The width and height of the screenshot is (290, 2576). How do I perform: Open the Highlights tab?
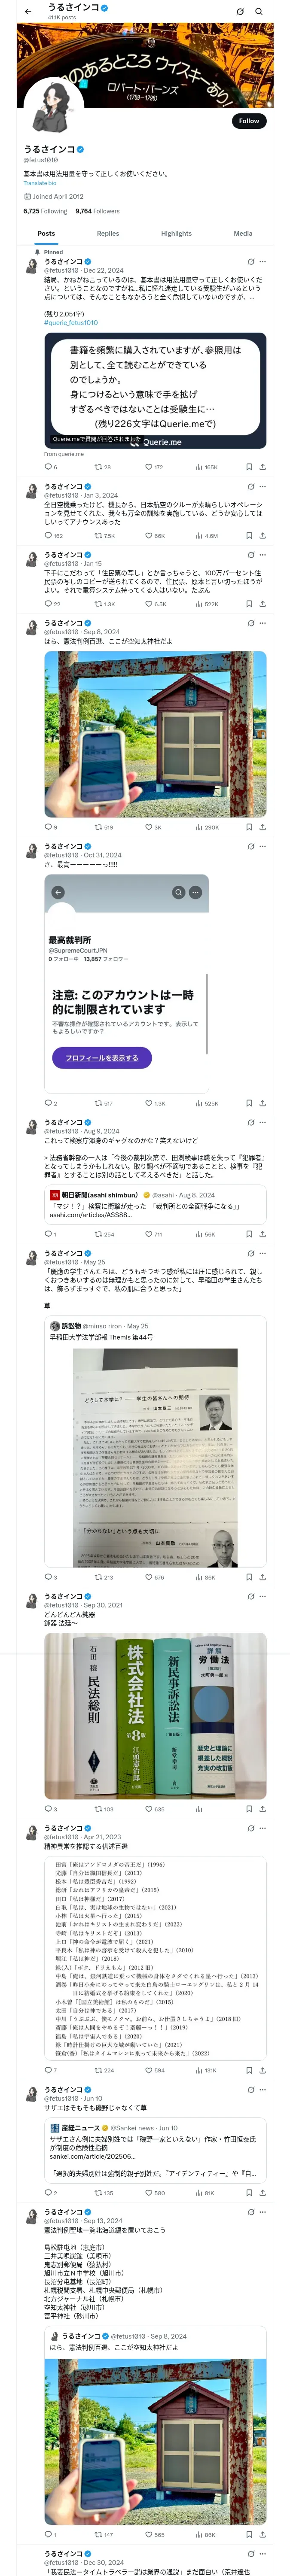click(176, 233)
